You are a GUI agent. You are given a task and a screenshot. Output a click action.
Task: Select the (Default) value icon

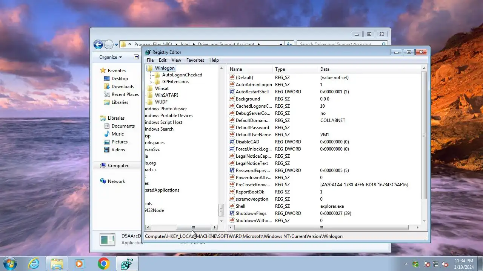click(232, 78)
